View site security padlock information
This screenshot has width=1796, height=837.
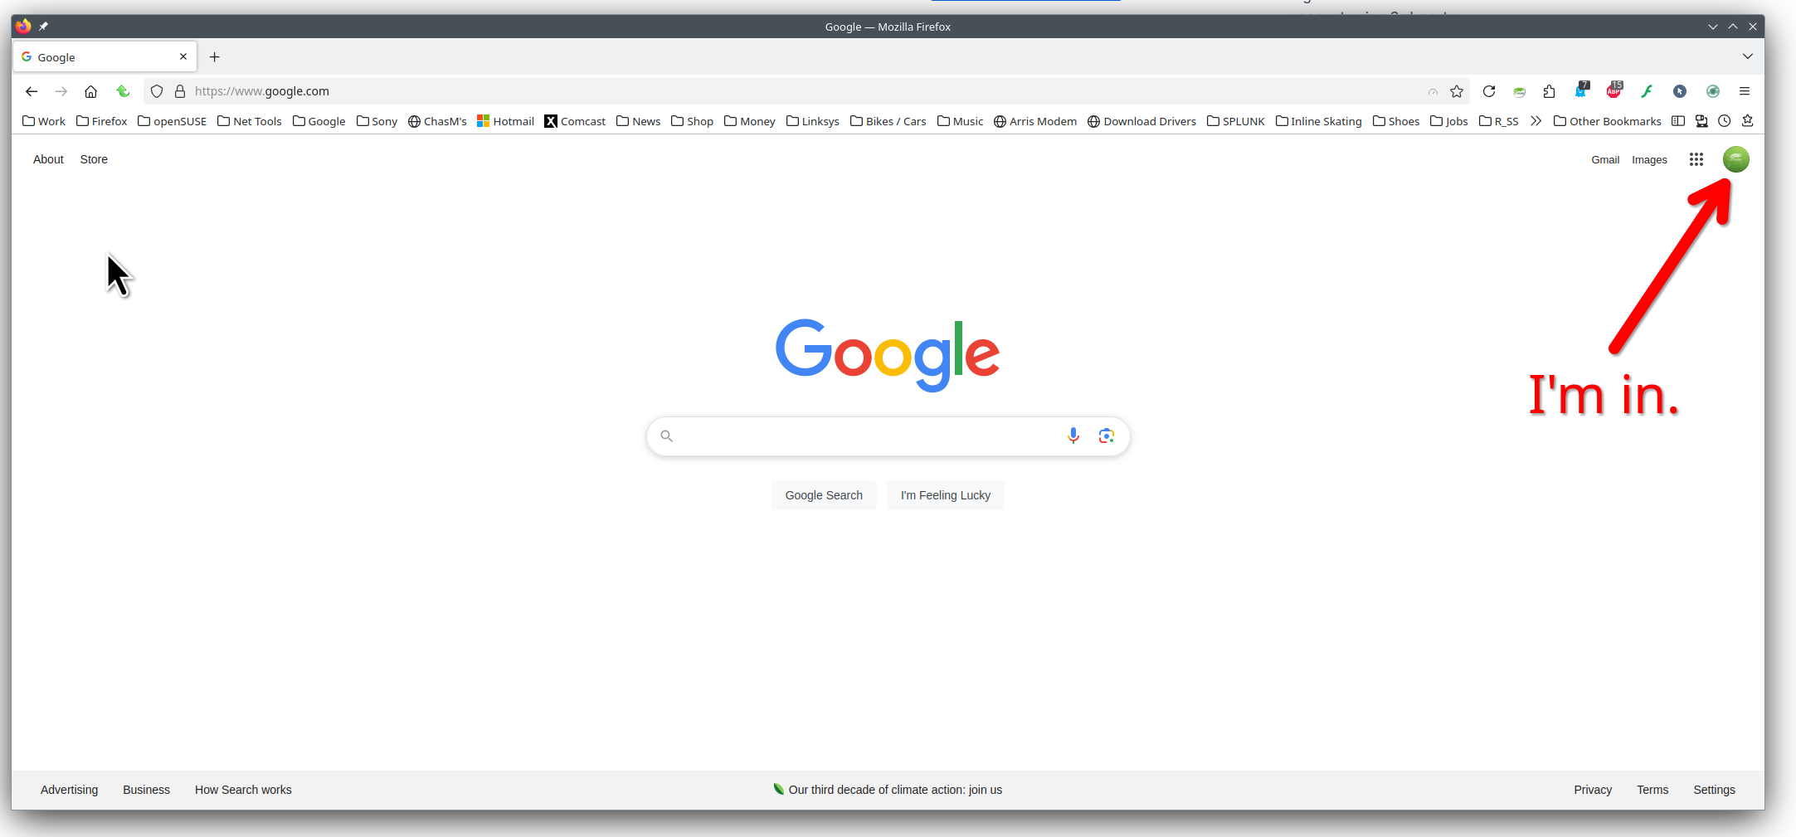click(180, 91)
